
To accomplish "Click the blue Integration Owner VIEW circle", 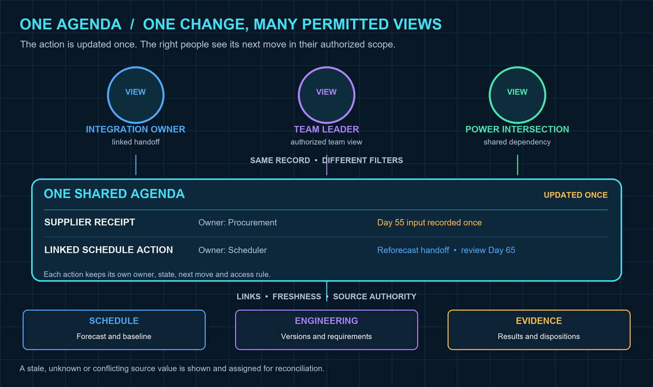I will coord(136,95).
